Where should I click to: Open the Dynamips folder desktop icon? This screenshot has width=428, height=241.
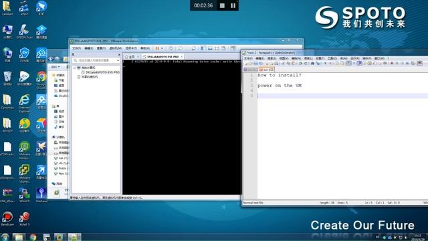7,102
